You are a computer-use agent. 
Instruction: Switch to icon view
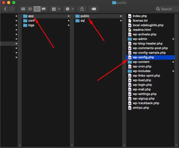(23, 9)
